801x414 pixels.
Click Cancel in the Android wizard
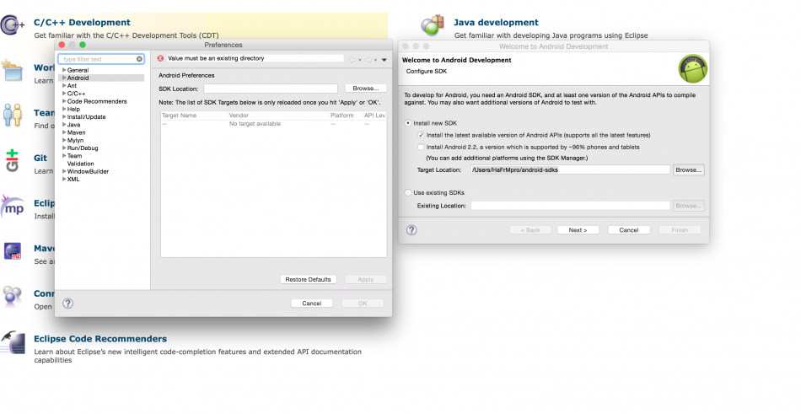tap(629, 230)
